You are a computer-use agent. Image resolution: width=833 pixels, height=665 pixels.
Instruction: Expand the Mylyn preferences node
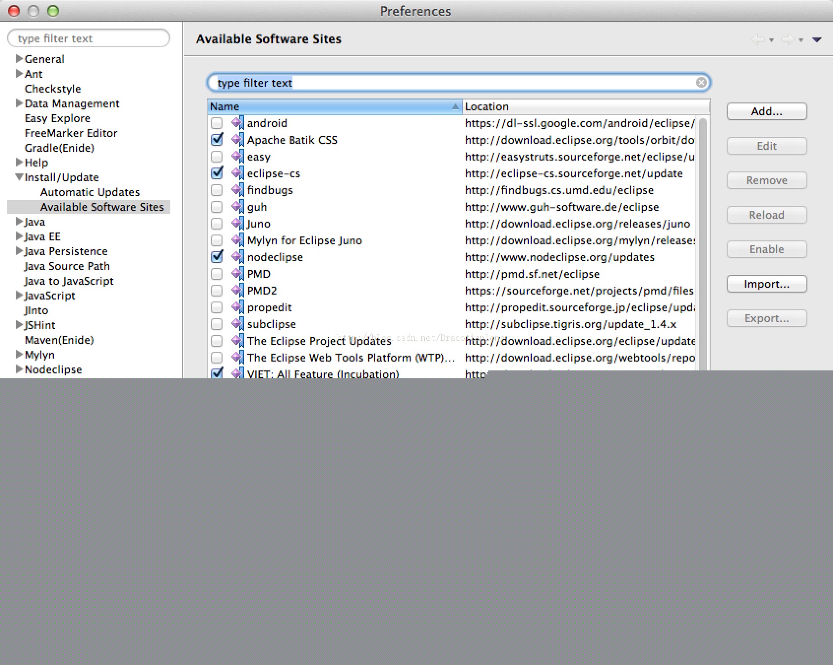pos(19,354)
